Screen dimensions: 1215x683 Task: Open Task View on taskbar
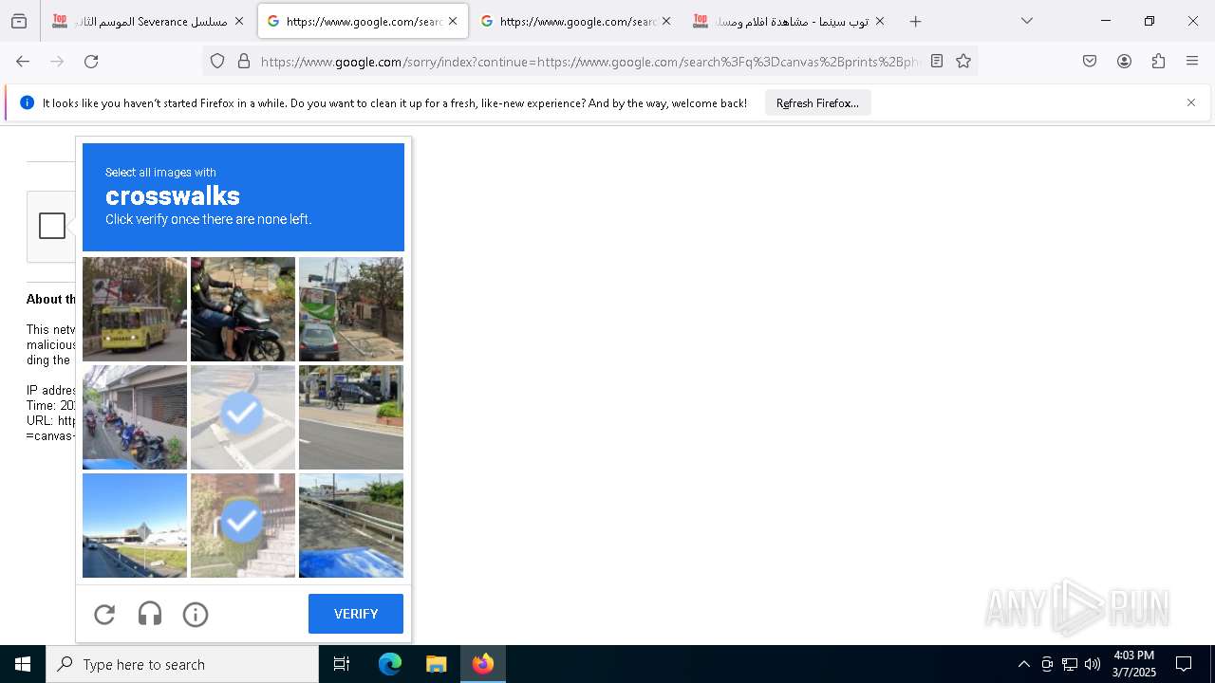(x=342, y=664)
